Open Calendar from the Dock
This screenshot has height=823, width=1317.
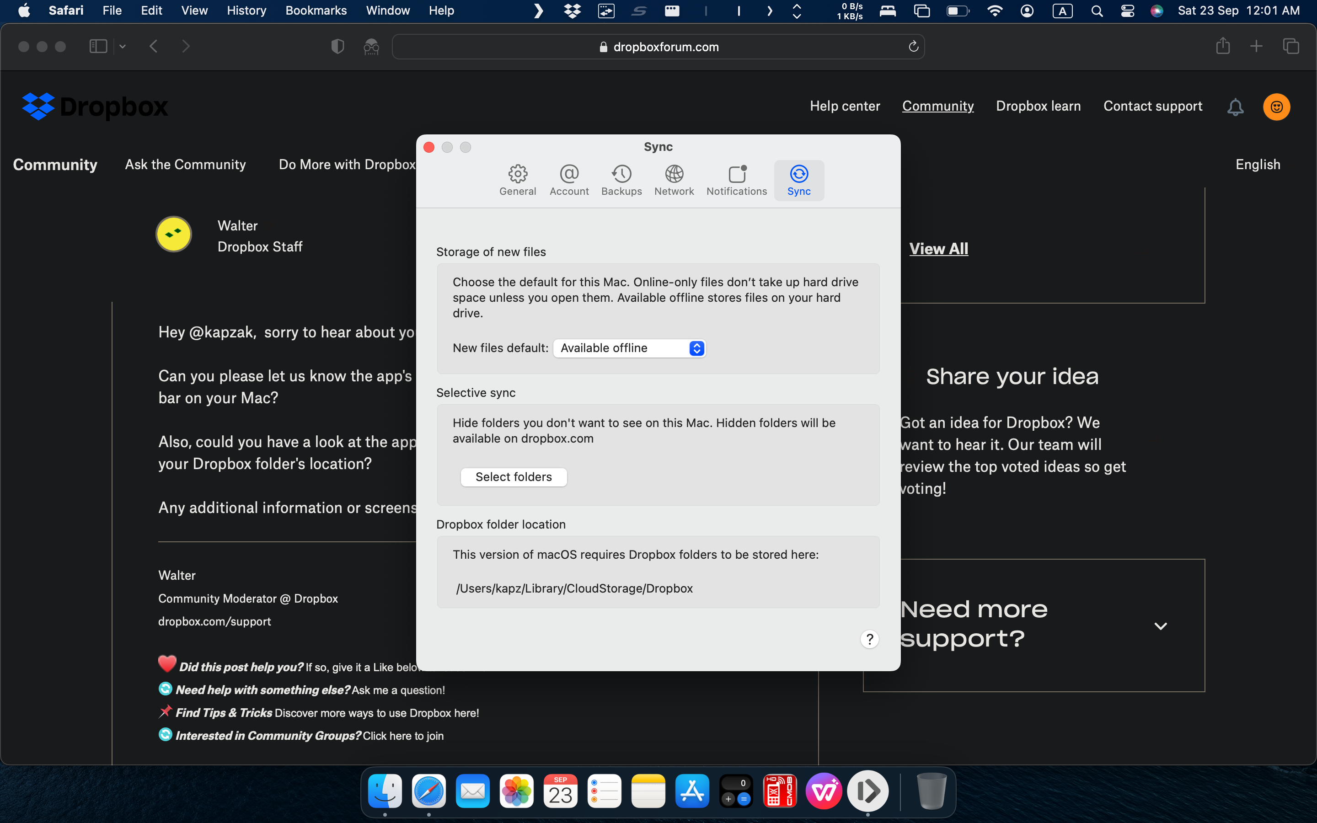point(560,791)
